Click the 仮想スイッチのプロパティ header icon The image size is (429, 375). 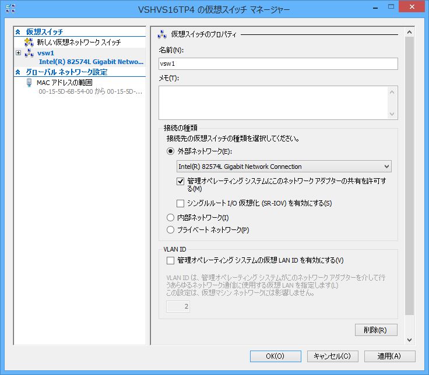[162, 35]
